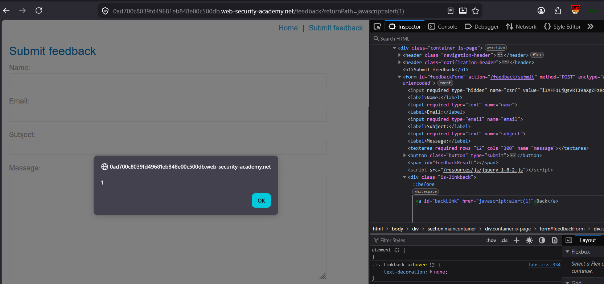Open the Firefox account icon

tap(541, 10)
